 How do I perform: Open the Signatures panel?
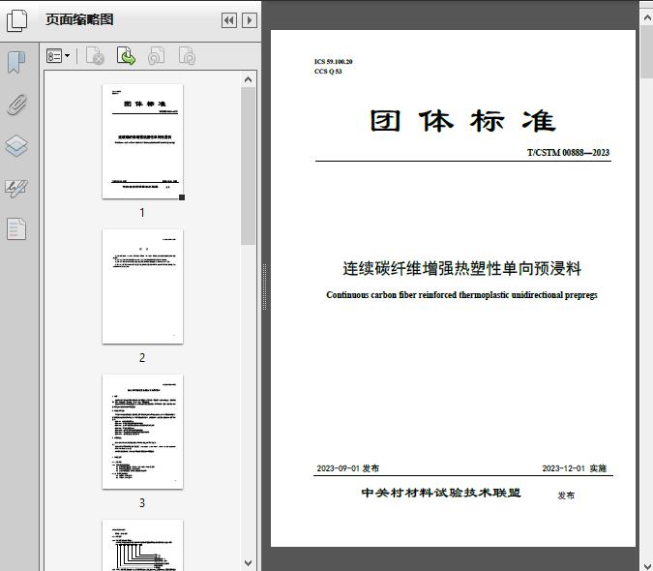point(16,188)
